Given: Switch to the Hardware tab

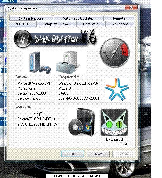Looking at the screenshot, I should coord(91,24).
